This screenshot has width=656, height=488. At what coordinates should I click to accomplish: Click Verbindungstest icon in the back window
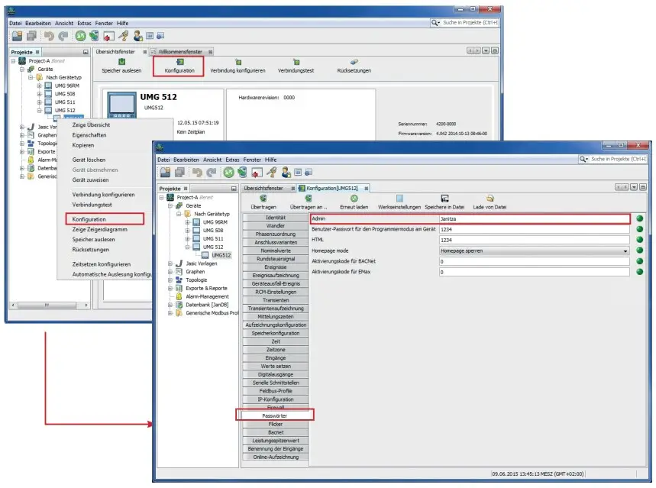(x=296, y=62)
